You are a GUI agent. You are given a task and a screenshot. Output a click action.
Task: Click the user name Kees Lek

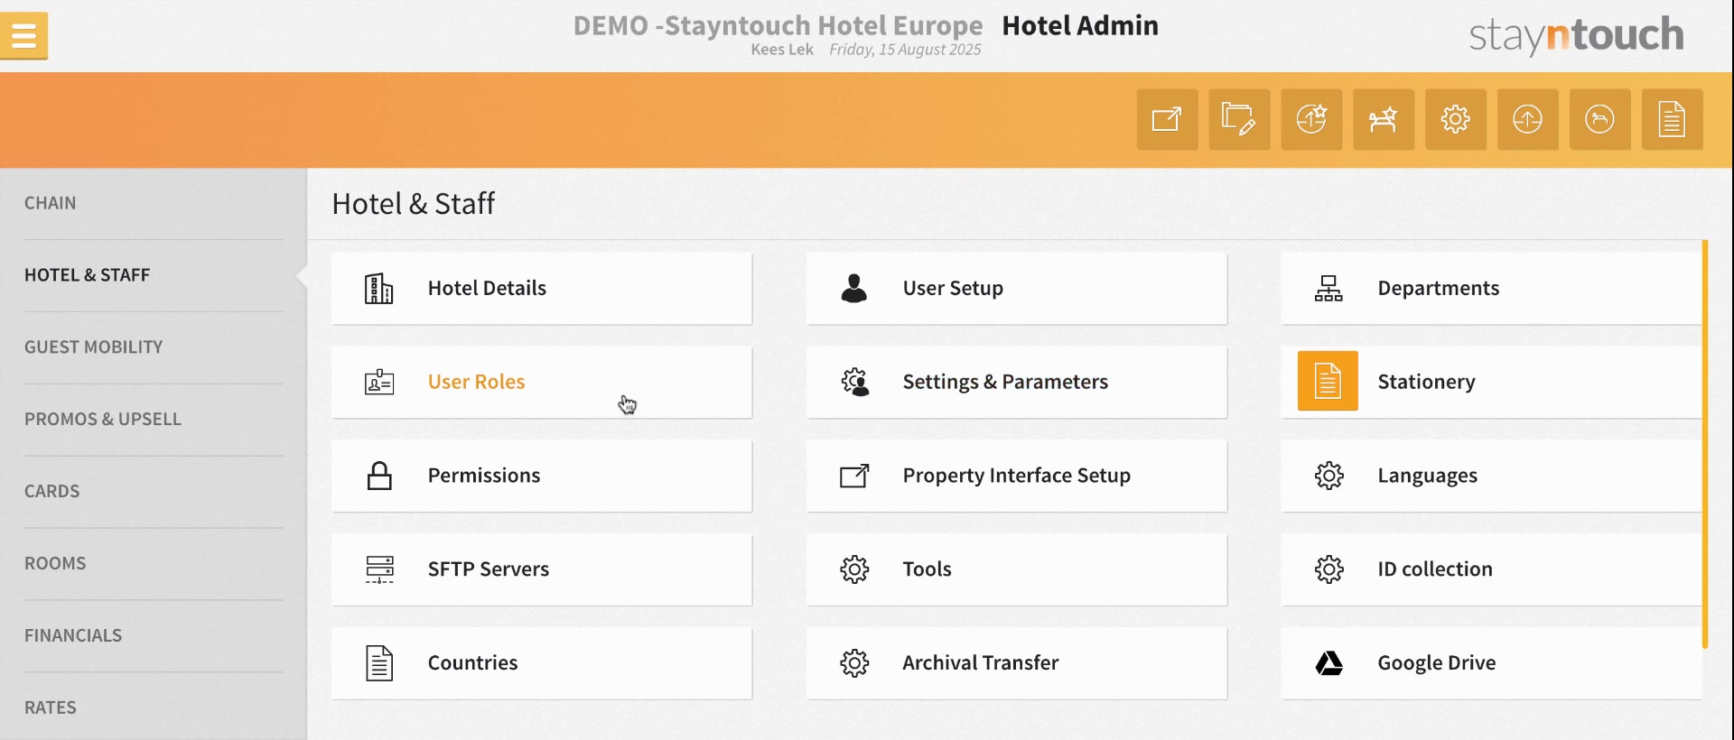[782, 50]
